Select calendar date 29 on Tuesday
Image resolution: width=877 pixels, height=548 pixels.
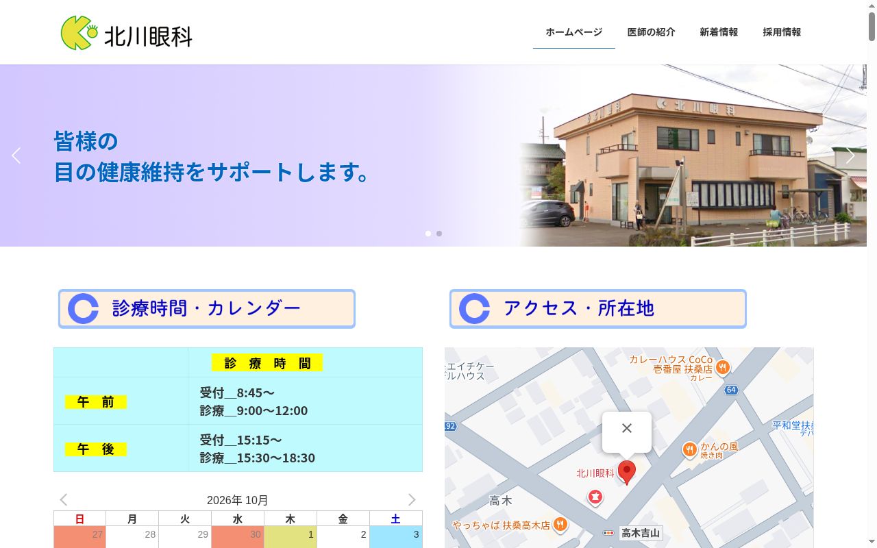185,537
